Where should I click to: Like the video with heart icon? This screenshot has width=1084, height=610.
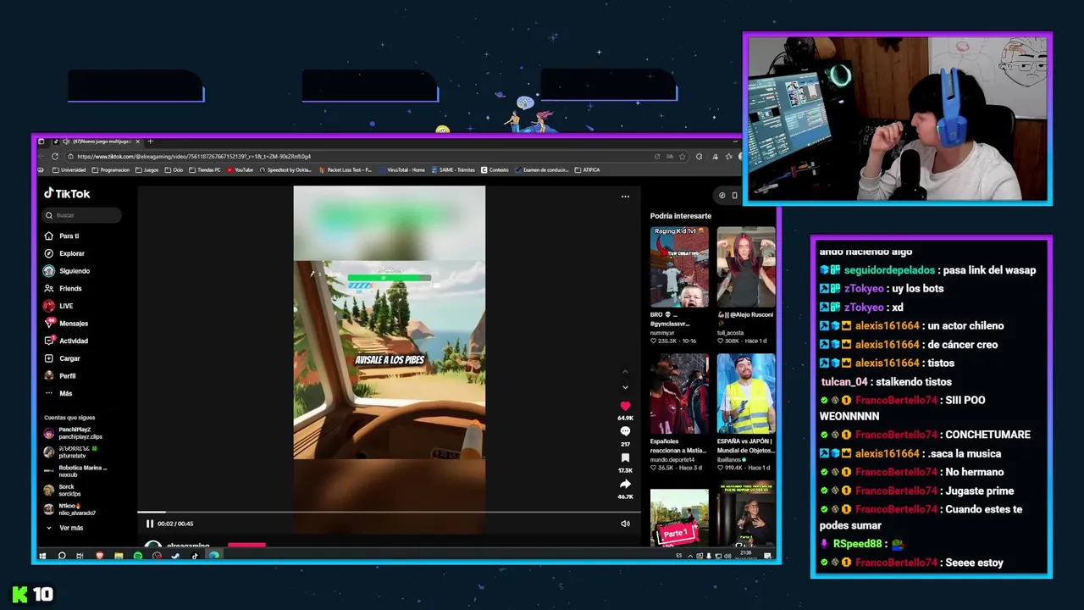(x=625, y=407)
